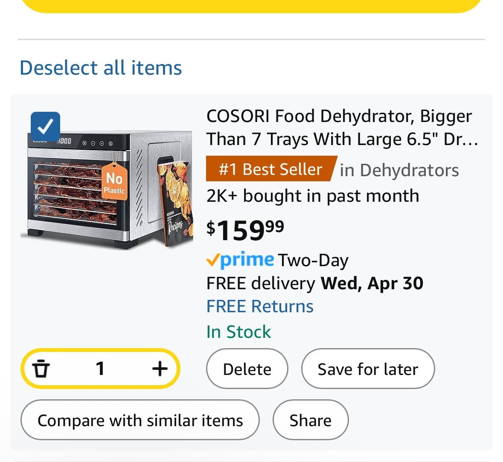Image resolution: width=503 pixels, height=462 pixels.
Task: Uncheck the COSORI dehydrator item checkbox
Action: tap(46, 126)
